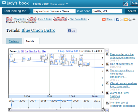Switch to the Reviews tab
Viewport: 138px width, 112px height.
pos(14,41)
